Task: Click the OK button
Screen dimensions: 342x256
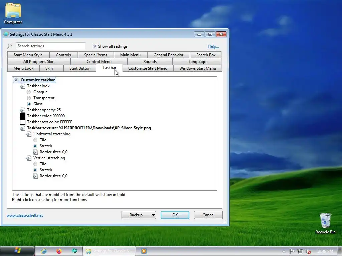Action: click(x=175, y=215)
